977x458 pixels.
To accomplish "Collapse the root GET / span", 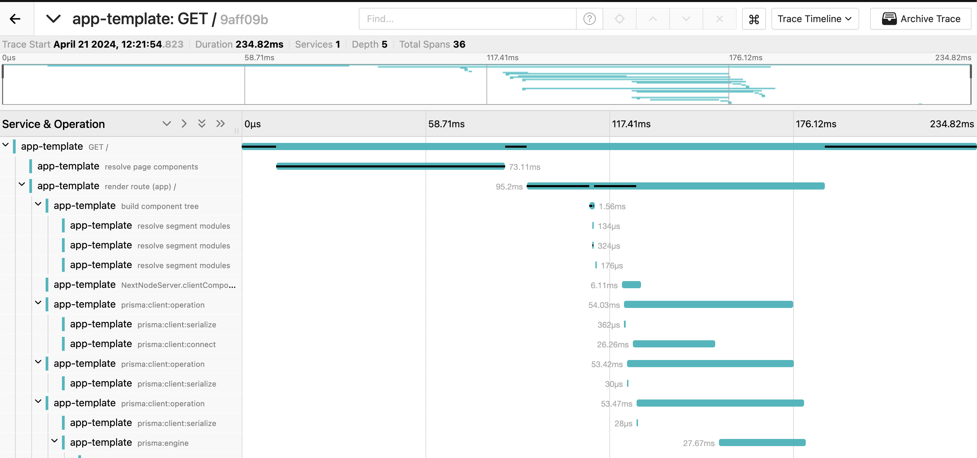I will [6, 145].
